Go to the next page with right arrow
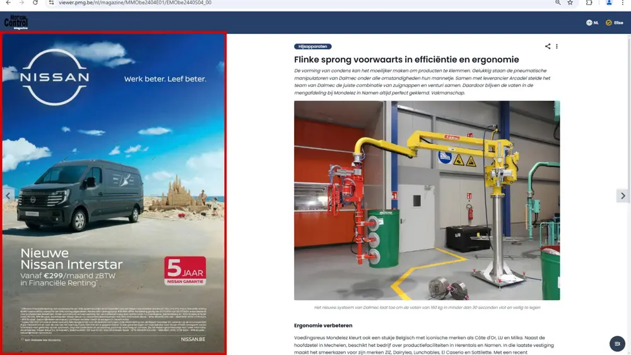Viewport: 631px width, 355px height. coord(623,195)
